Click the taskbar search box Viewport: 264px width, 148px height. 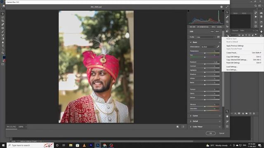pyautogui.click(x=30, y=145)
